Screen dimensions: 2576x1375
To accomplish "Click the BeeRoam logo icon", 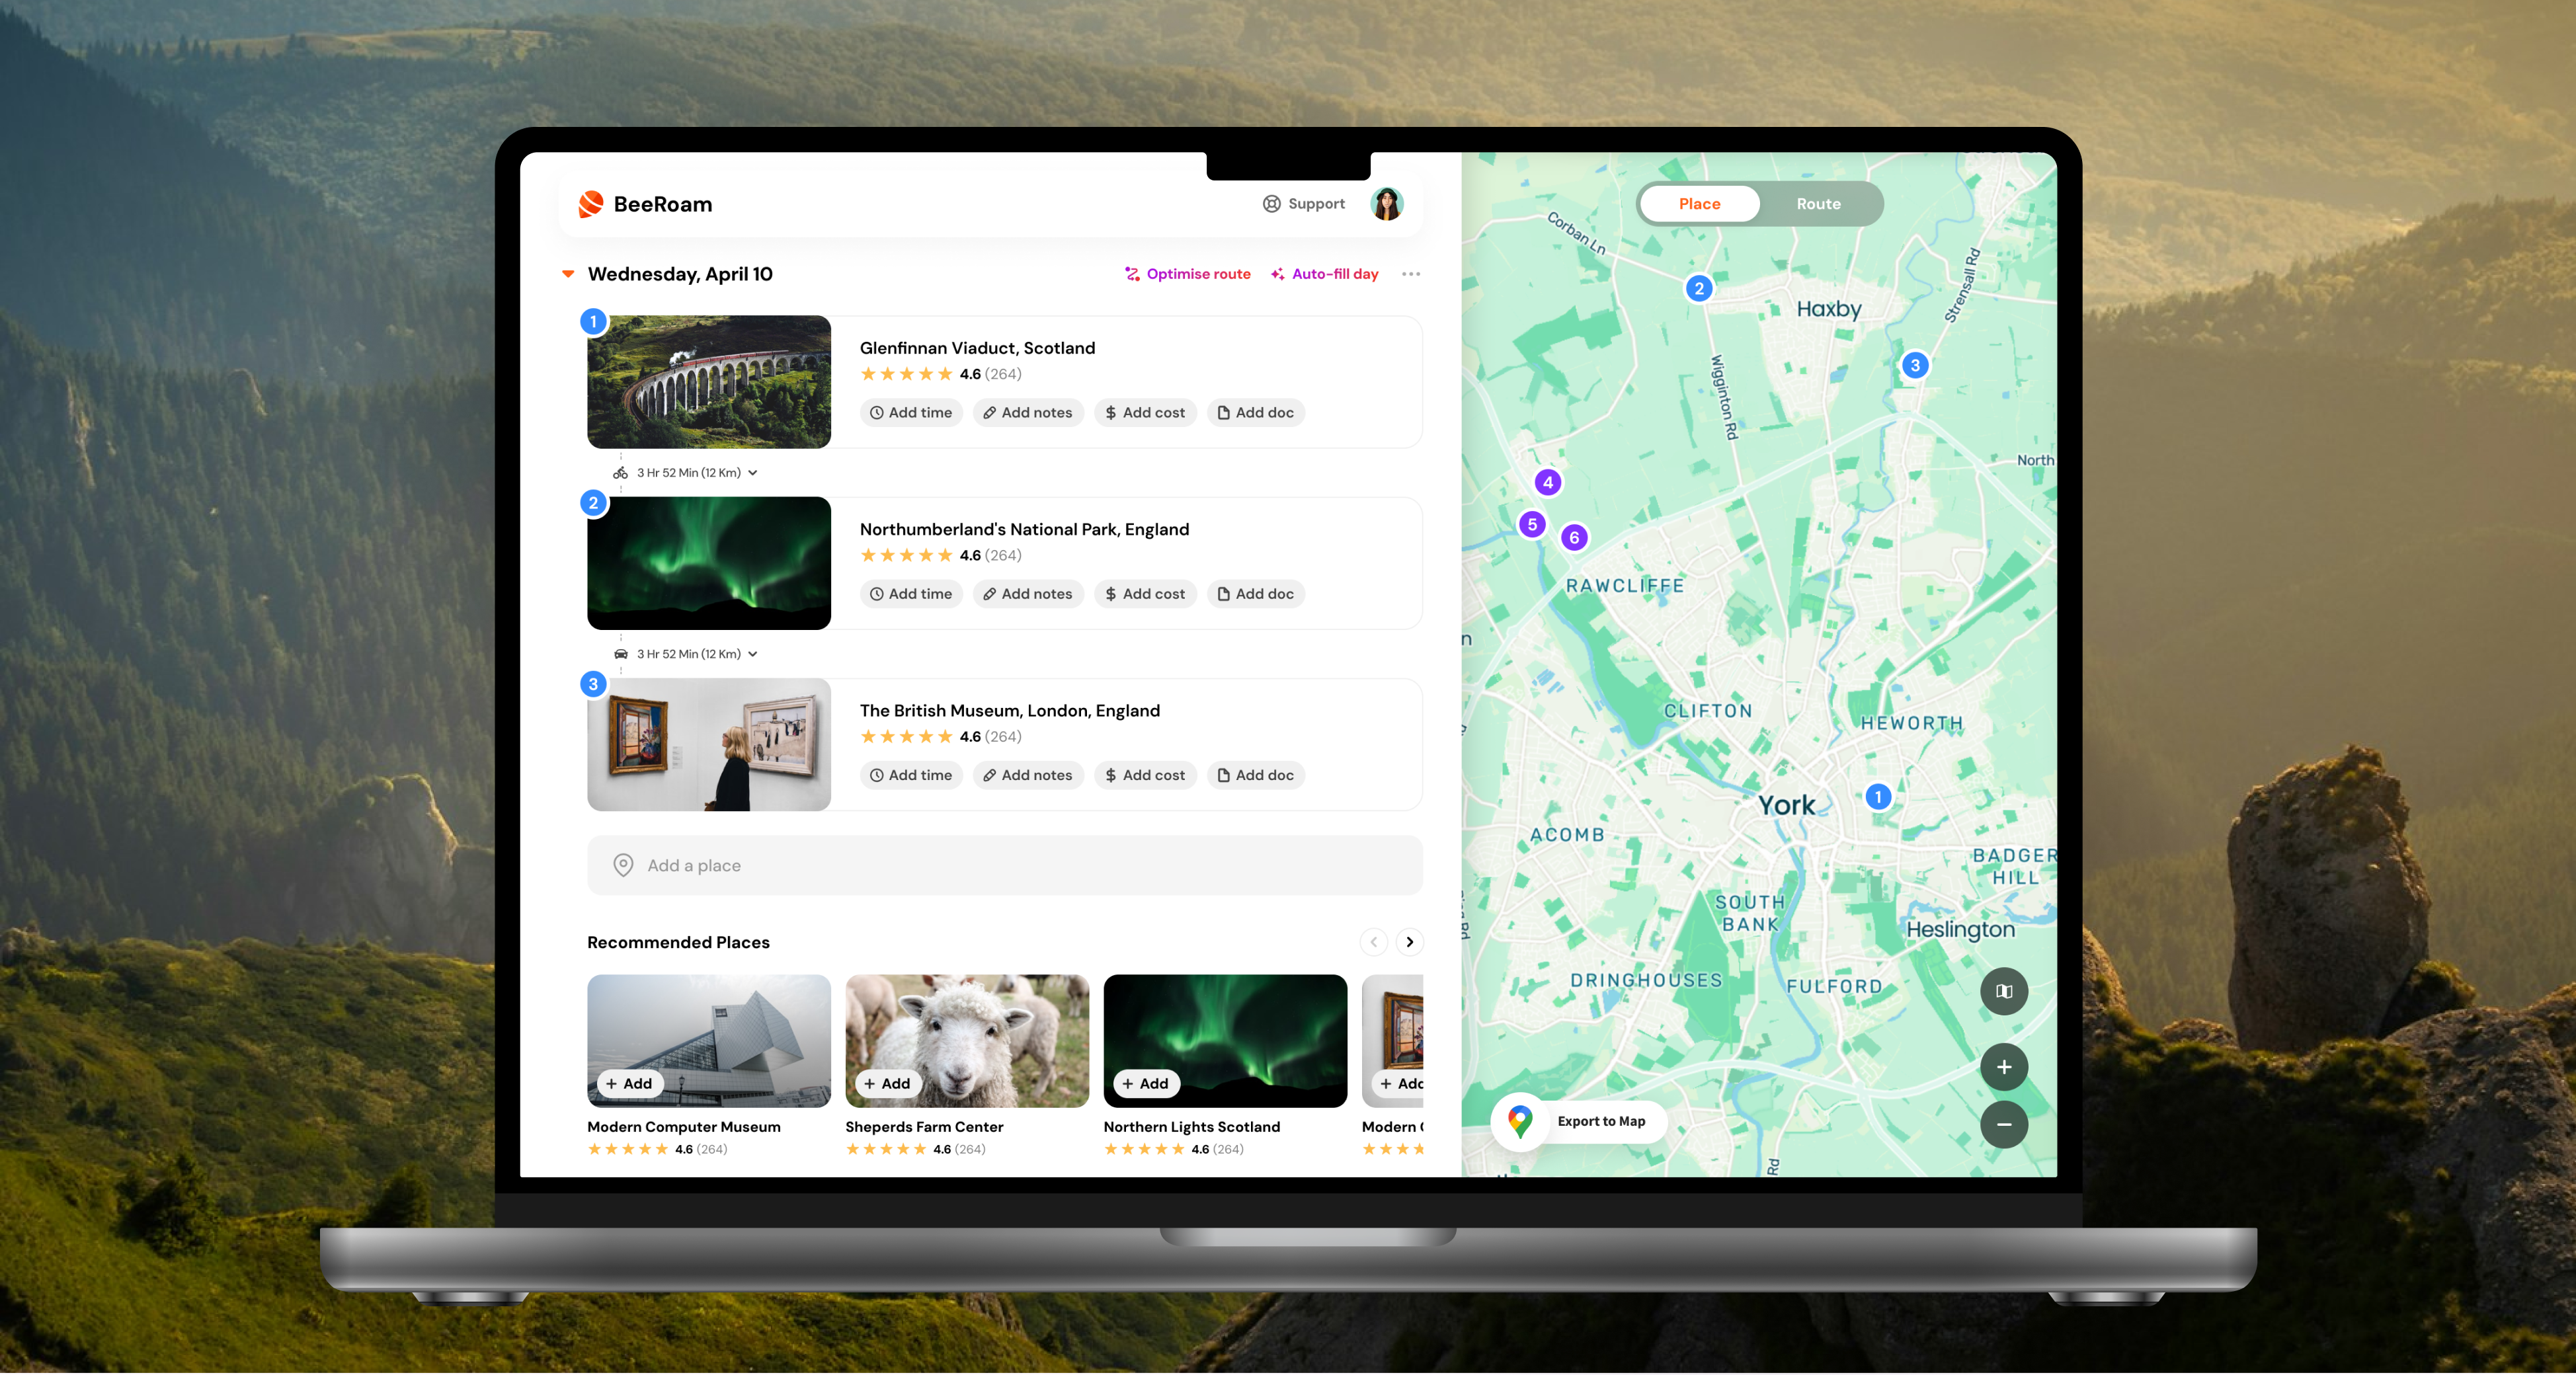I will 591,204.
